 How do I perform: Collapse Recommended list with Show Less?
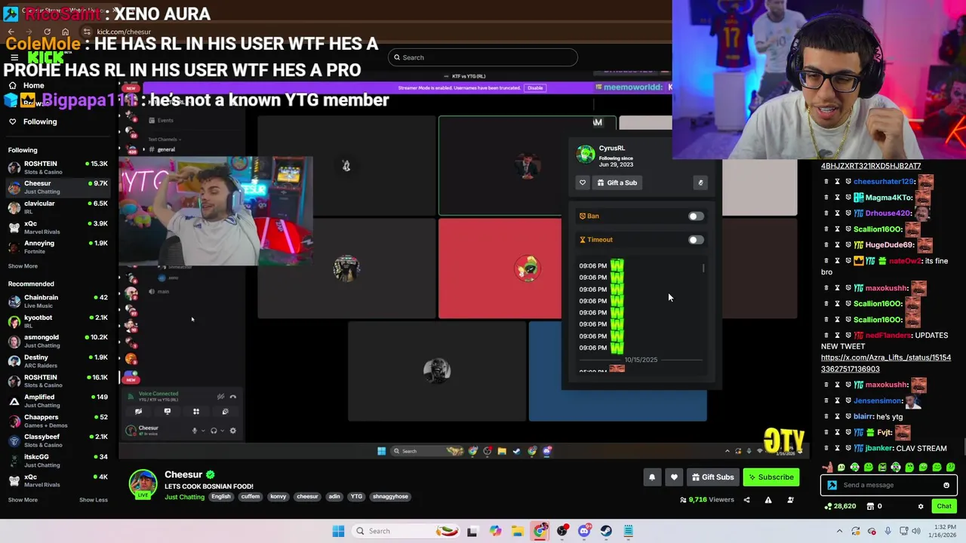click(94, 499)
